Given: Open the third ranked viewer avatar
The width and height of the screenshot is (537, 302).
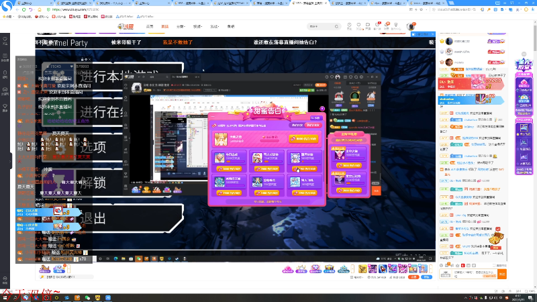Looking at the screenshot, I should click(x=449, y=62).
